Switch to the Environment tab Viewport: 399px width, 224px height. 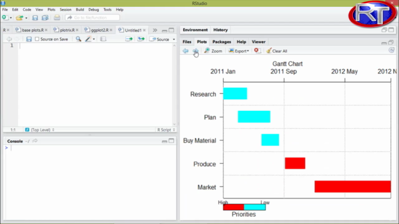195,30
